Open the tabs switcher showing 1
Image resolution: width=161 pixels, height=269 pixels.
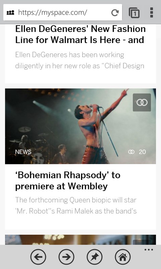(134, 13)
